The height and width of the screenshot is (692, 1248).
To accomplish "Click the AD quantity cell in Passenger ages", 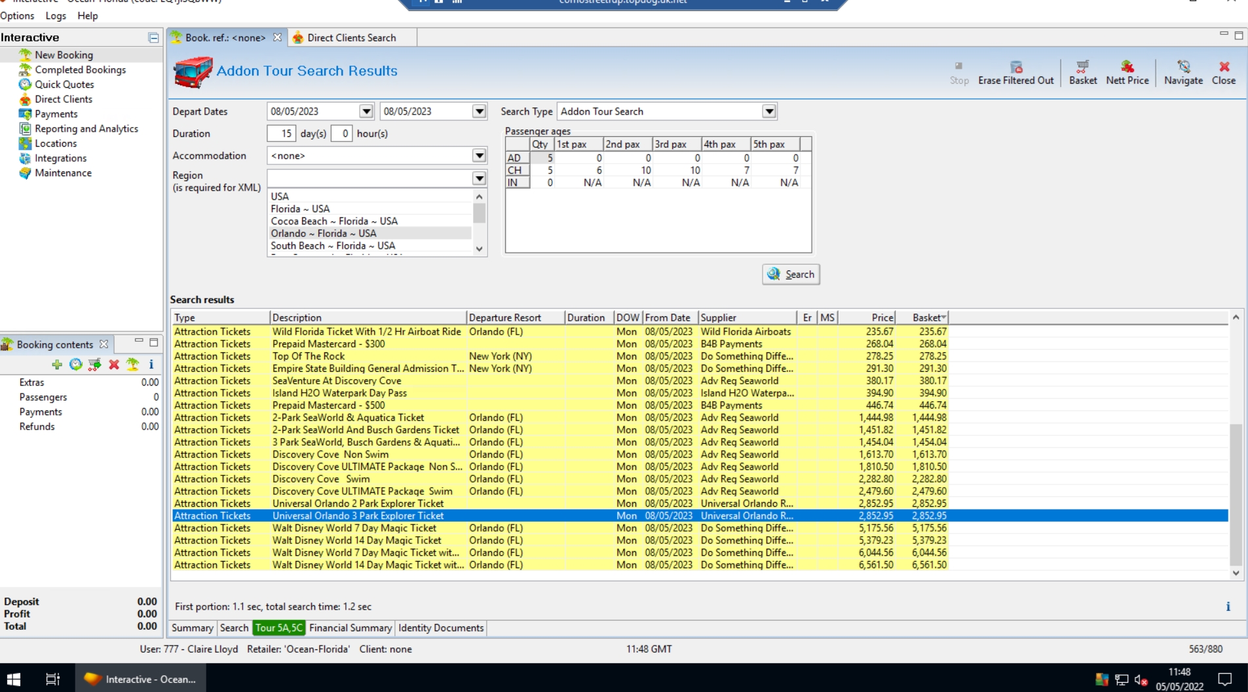I will 542,158.
